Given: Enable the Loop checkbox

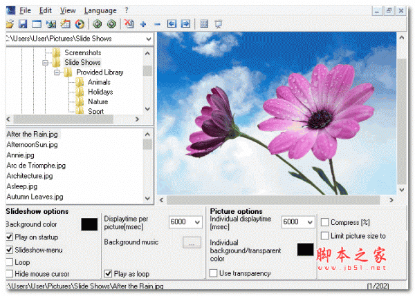Looking at the screenshot, I should pyautogui.click(x=9, y=262).
